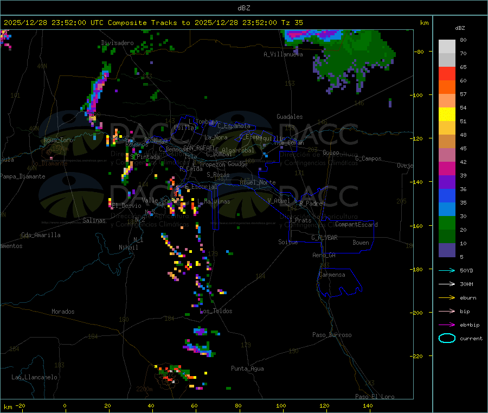The height and width of the screenshot is (413, 488).
Task: Click the Morados map label
Action: tap(63, 312)
